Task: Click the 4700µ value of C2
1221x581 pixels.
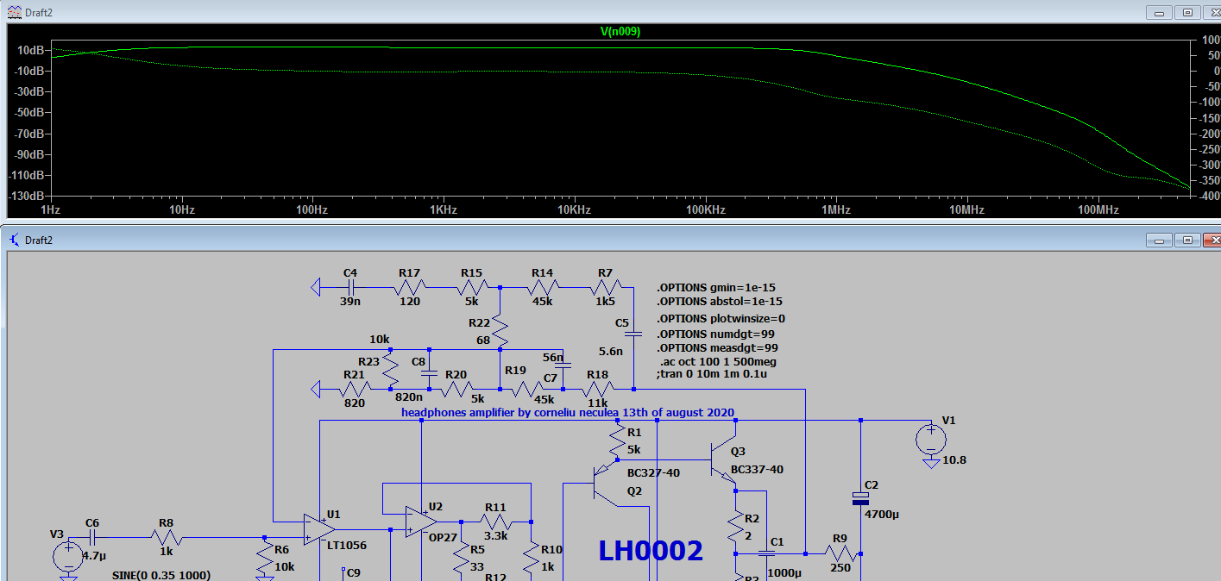Action: tap(881, 514)
